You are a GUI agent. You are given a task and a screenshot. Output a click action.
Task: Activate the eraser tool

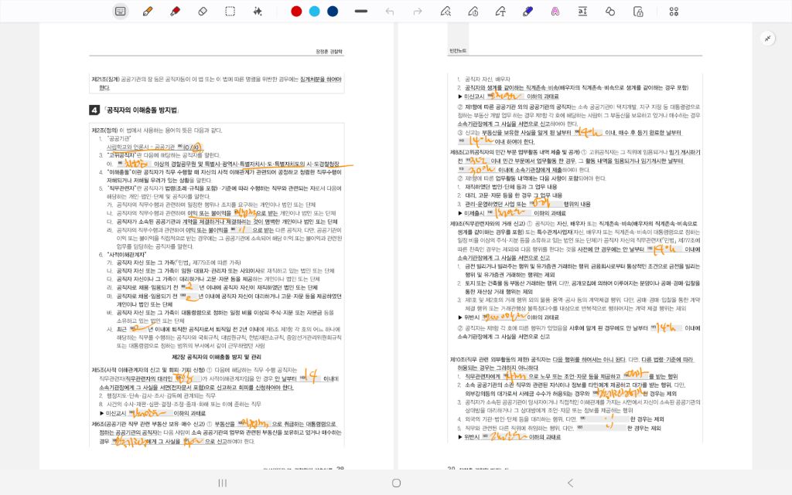coord(203,11)
